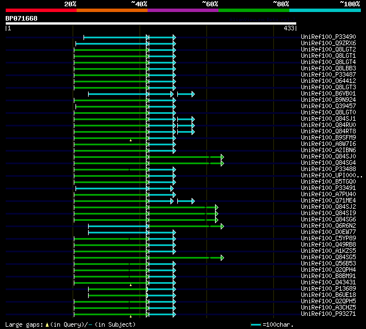Open hit UniRef100_Q8LGT2

point(328,49)
